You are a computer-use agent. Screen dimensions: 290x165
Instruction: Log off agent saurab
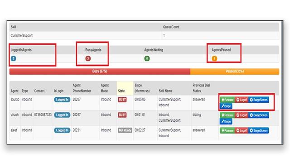coord(242,100)
